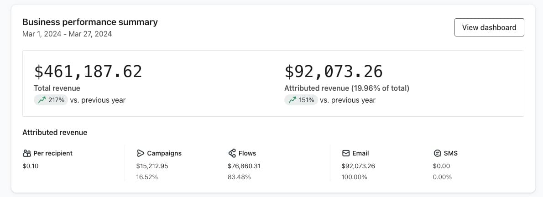
Task: Click the Per recipient people icon
Action: (x=27, y=153)
